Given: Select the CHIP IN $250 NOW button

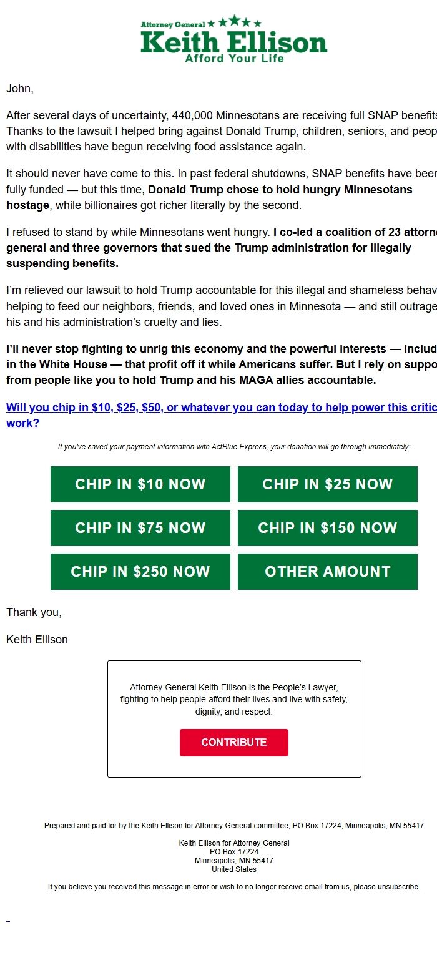Looking at the screenshot, I should tap(140, 572).
